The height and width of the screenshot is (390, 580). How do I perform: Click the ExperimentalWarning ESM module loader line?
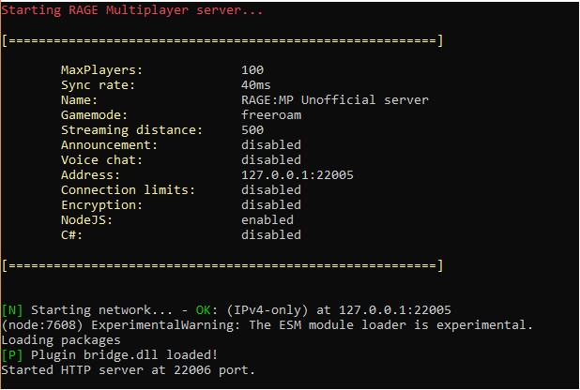[267, 324]
